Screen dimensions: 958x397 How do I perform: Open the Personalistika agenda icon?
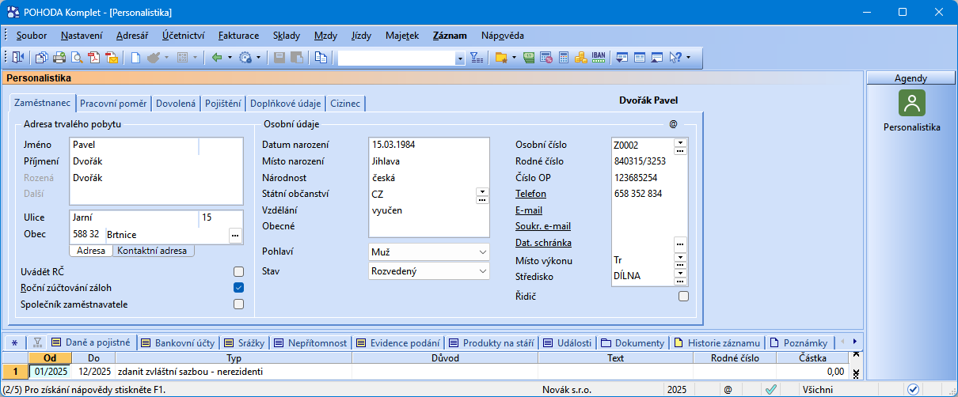(x=911, y=103)
